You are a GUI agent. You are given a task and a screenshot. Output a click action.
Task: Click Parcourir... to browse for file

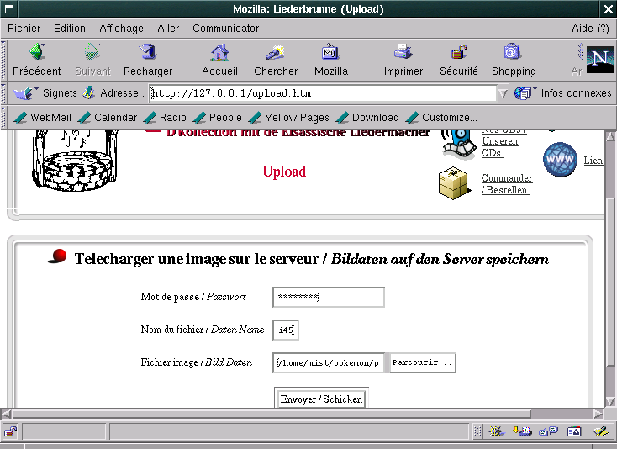[422, 363]
